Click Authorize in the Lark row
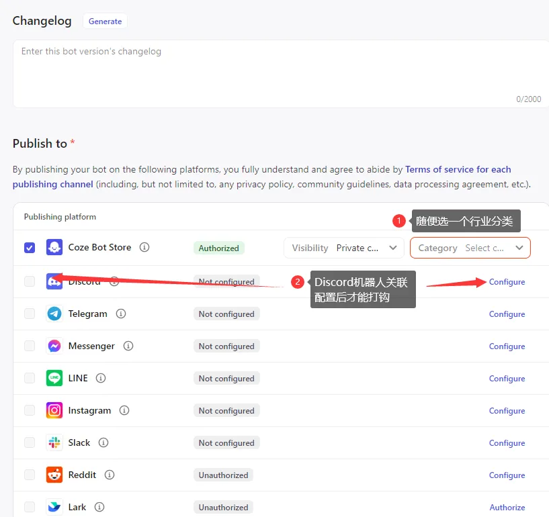Screen dimensions: 549x517 (x=507, y=507)
